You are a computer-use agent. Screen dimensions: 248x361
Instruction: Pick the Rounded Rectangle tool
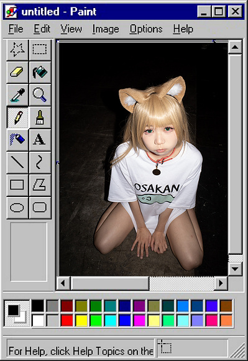click(x=40, y=208)
